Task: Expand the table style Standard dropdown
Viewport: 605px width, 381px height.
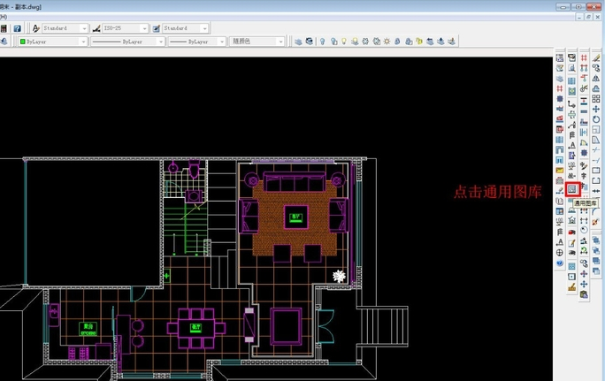Action: click(205, 28)
